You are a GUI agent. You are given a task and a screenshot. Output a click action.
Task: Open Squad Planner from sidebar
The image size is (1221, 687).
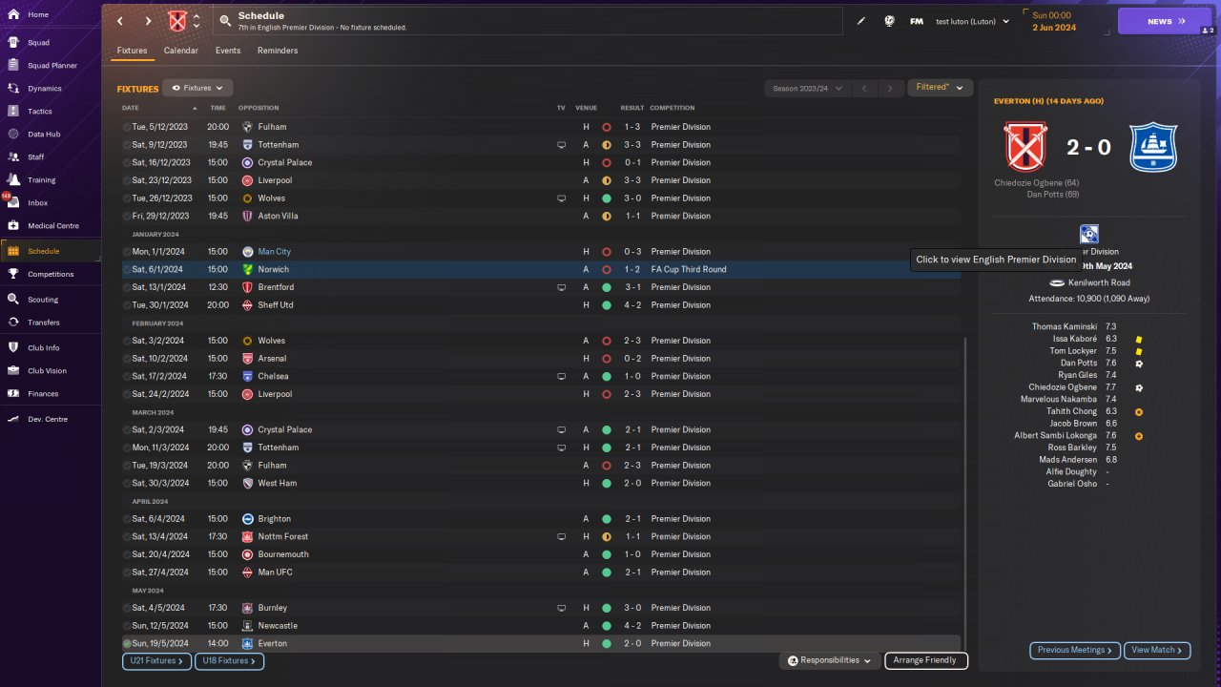tap(51, 65)
